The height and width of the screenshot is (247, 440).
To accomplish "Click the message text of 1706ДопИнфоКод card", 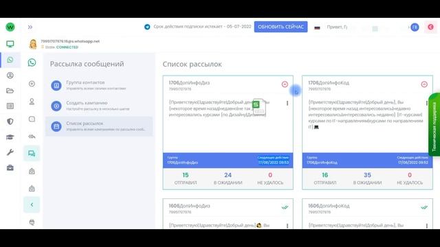I will [x=365, y=115].
